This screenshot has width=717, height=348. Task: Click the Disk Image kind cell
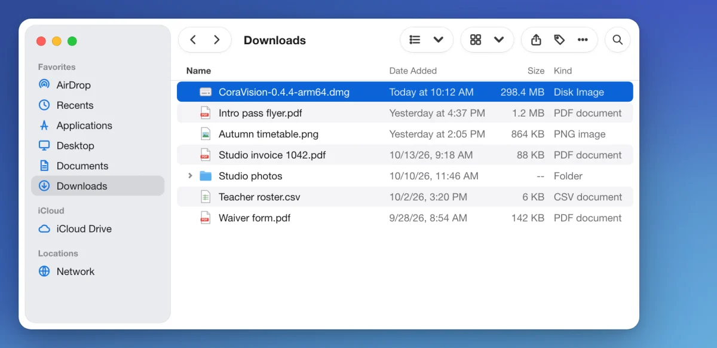[579, 92]
